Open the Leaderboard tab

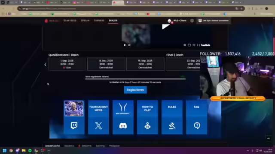tap(52, 146)
